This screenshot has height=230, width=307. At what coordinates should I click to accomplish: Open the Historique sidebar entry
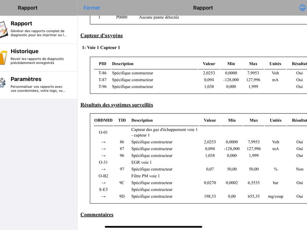(x=39, y=57)
